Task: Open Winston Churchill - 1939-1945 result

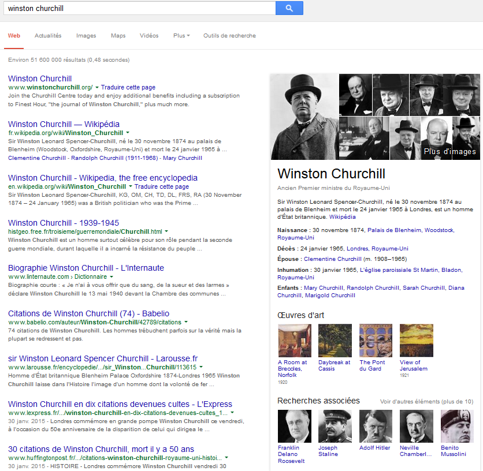Action: 64,223
